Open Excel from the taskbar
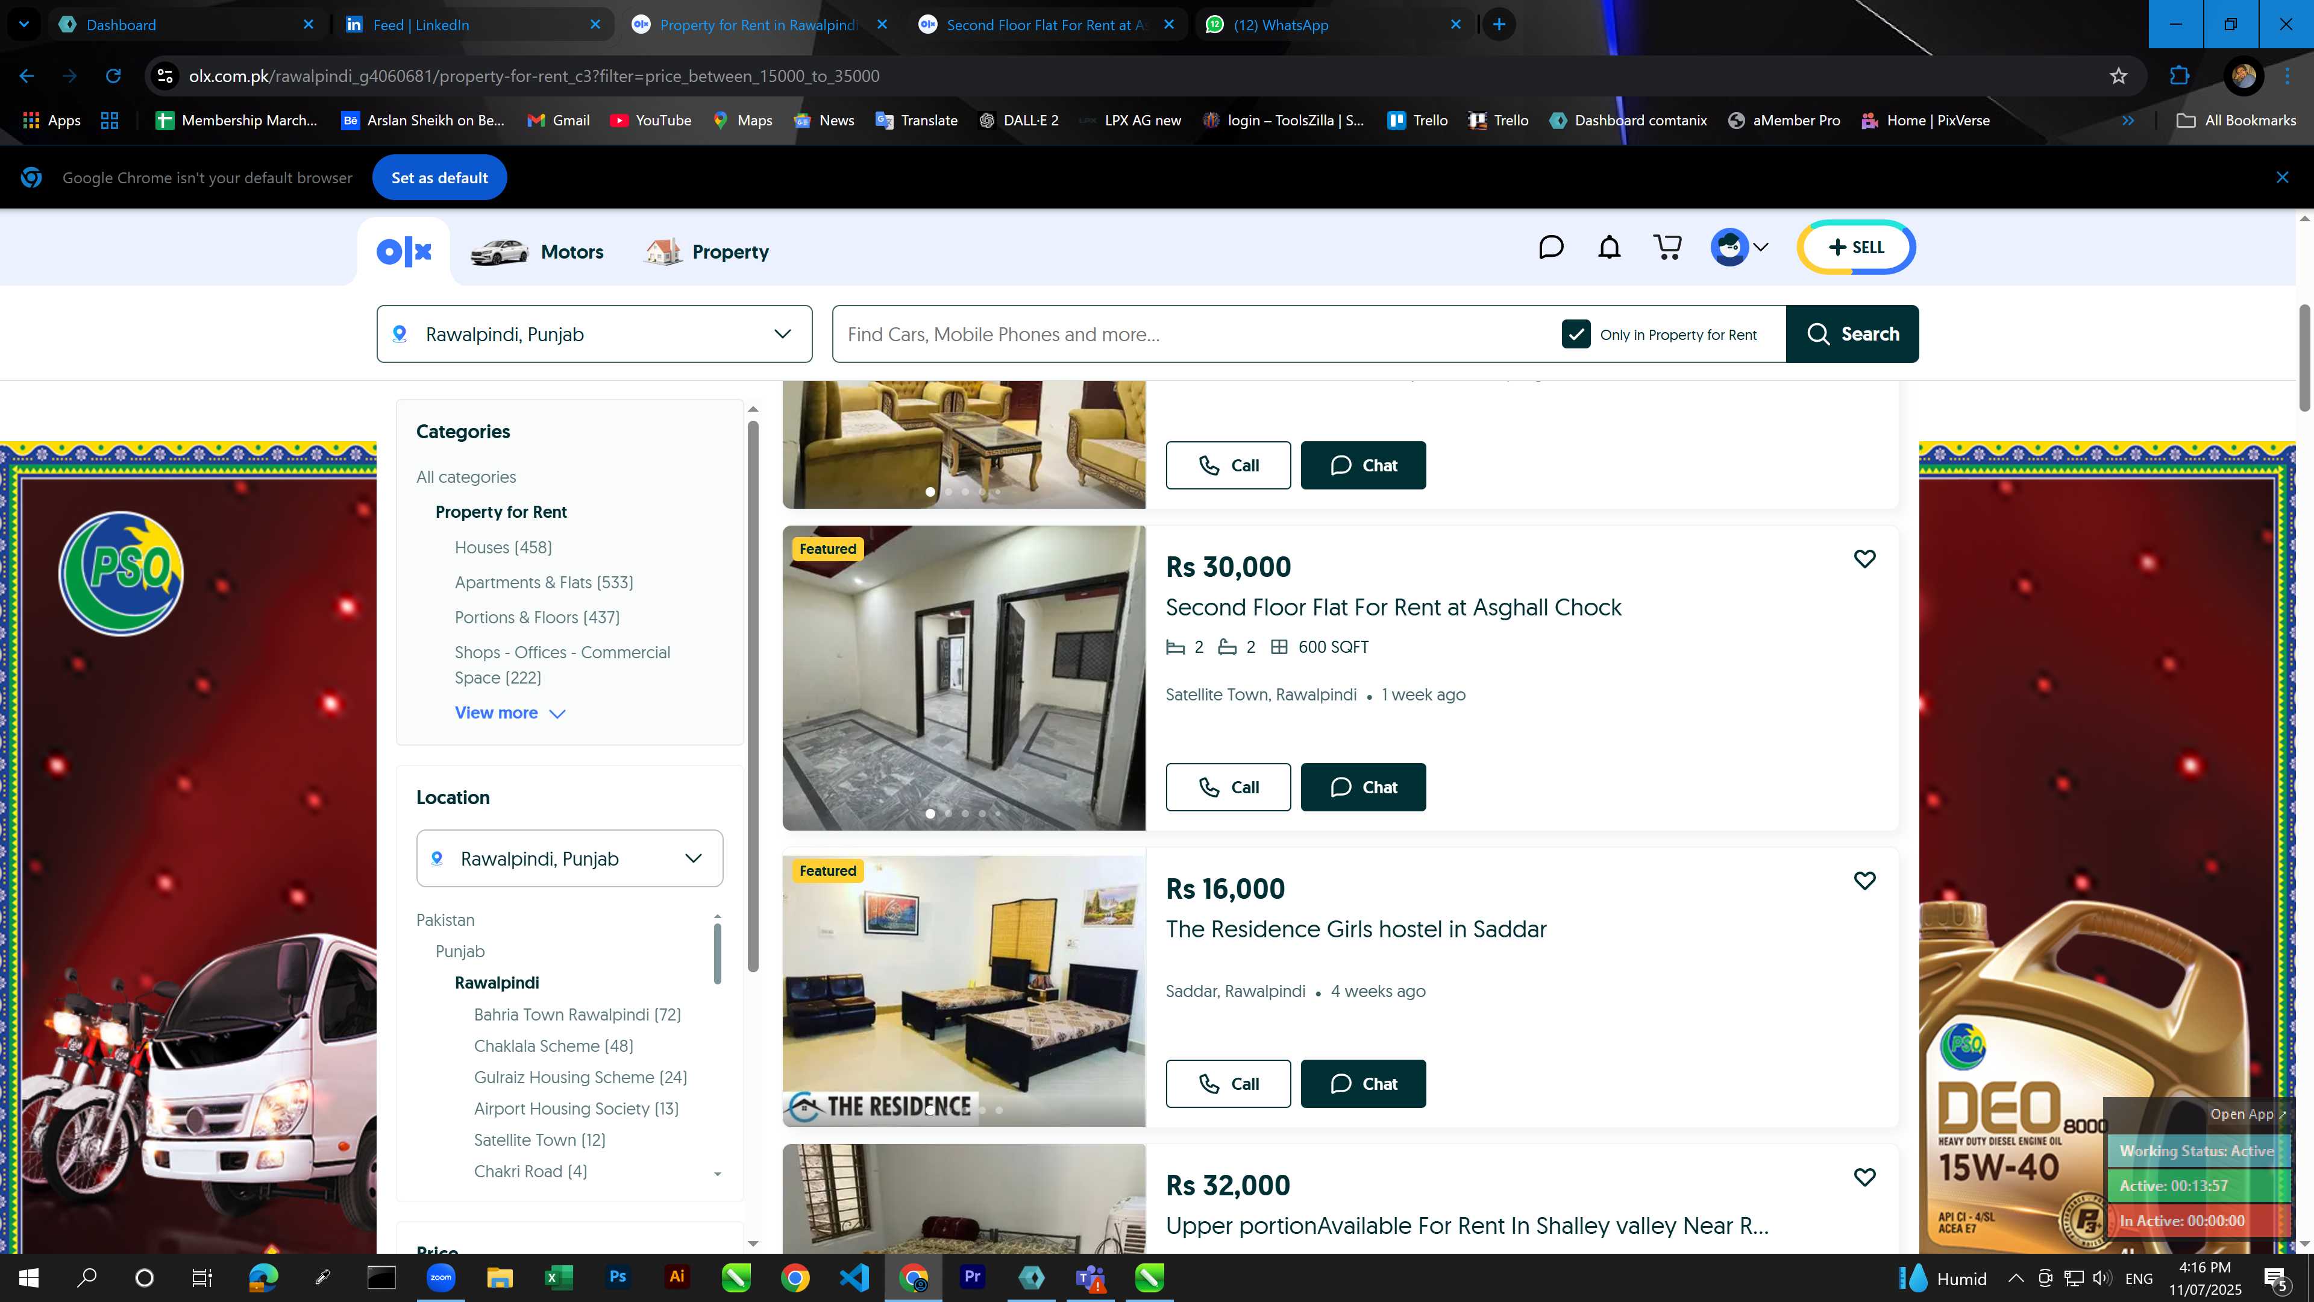 pos(558,1277)
